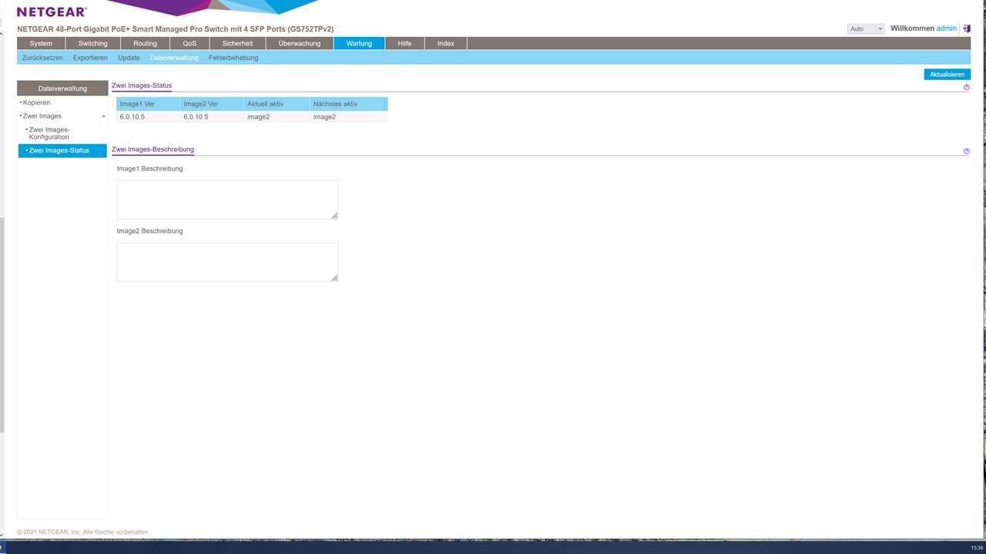This screenshot has height=554, width=986.
Task: Open the System tab
Action: 41,43
